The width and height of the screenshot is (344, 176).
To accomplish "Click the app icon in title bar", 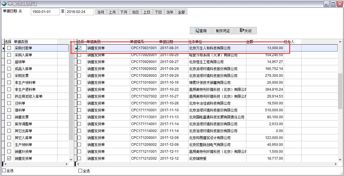I will pyautogui.click(x=4, y=4).
